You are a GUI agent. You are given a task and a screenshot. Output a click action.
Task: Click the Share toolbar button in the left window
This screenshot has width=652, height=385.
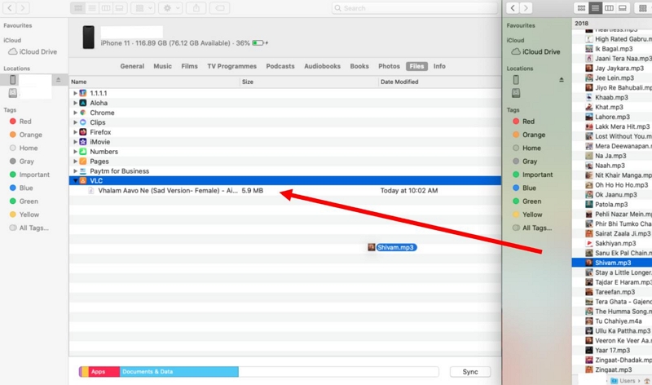pos(196,8)
